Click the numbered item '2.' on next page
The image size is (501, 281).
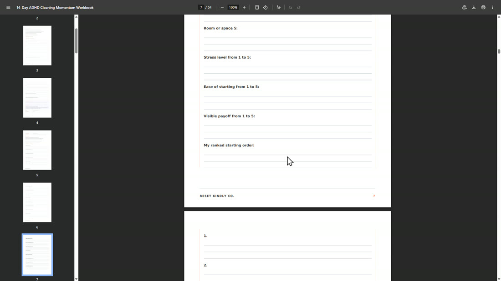205,265
